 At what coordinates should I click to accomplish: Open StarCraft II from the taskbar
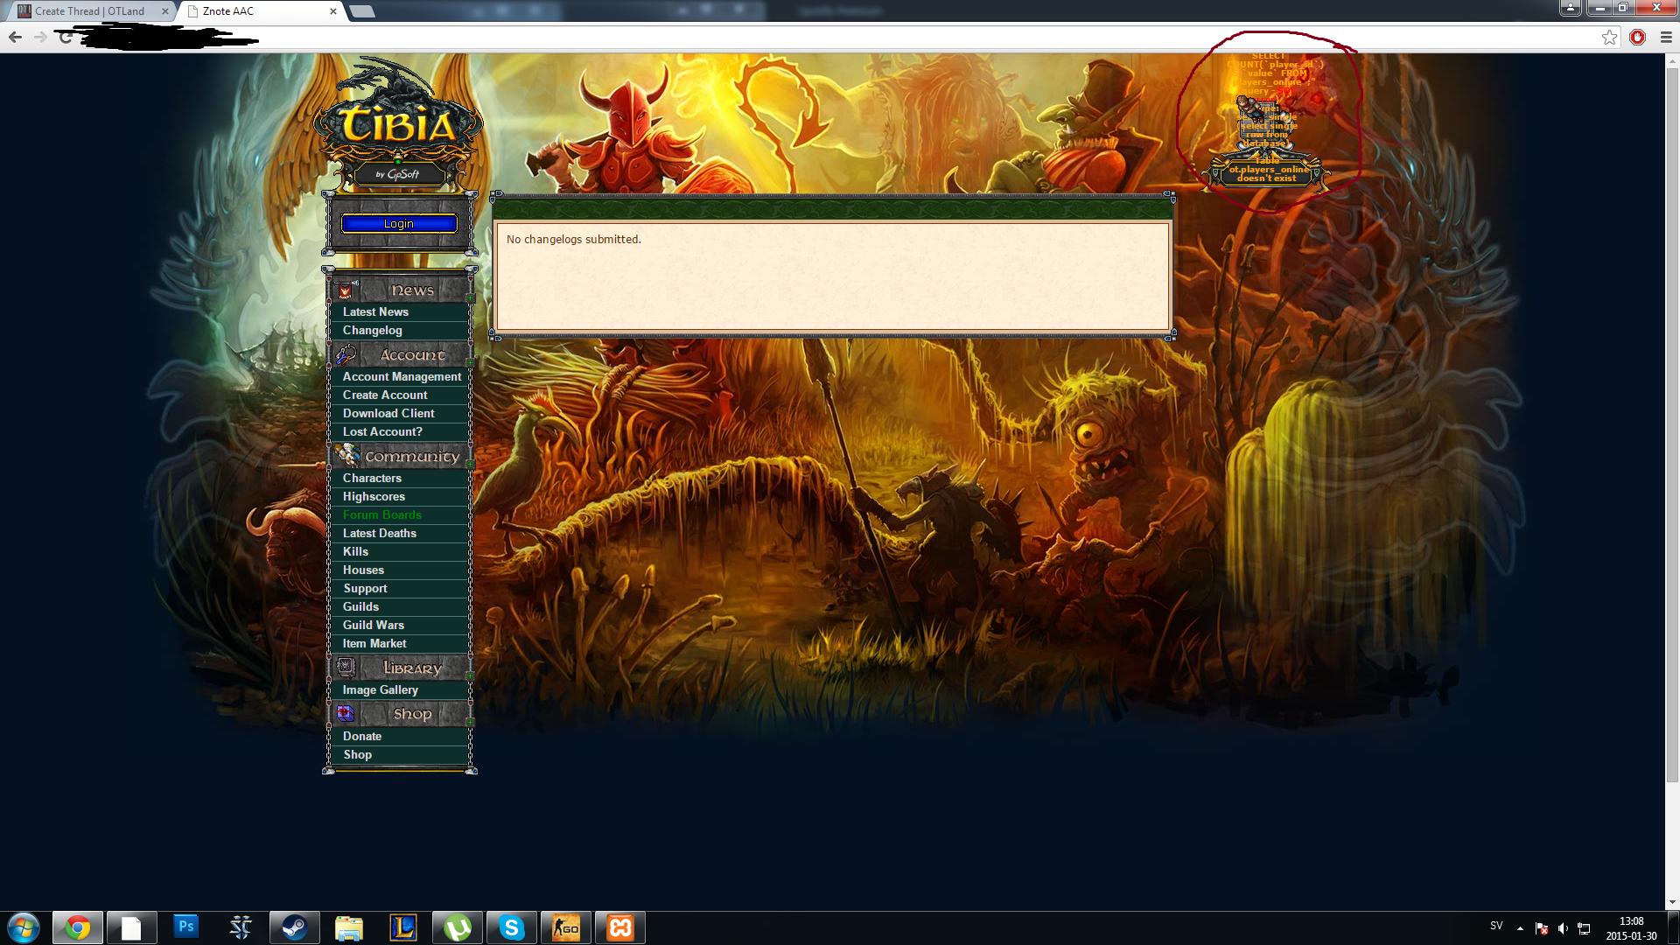click(x=240, y=927)
